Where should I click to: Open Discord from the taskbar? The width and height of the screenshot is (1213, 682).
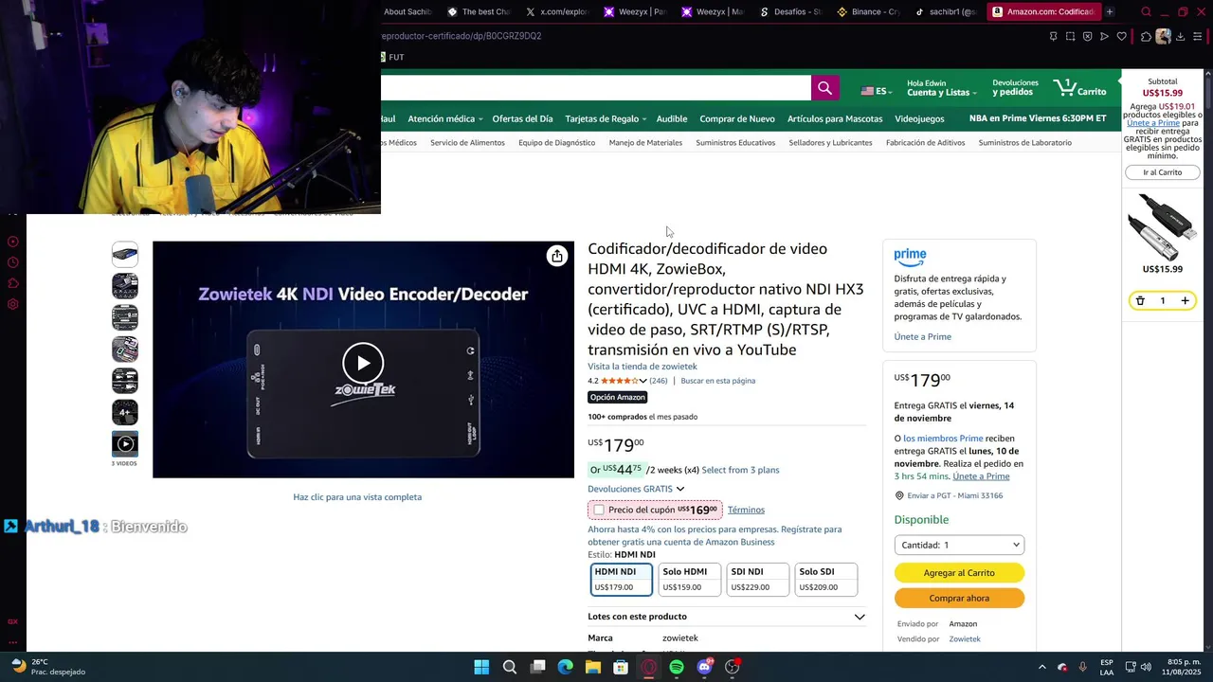point(704,667)
